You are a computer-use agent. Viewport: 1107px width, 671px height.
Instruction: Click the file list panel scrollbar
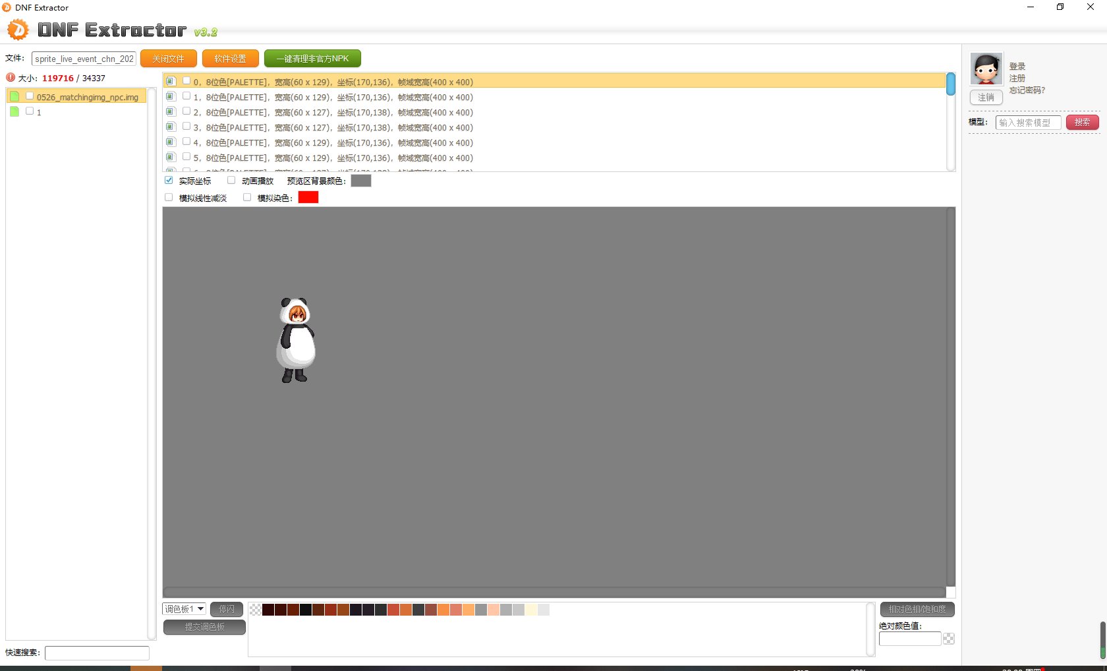[152, 363]
